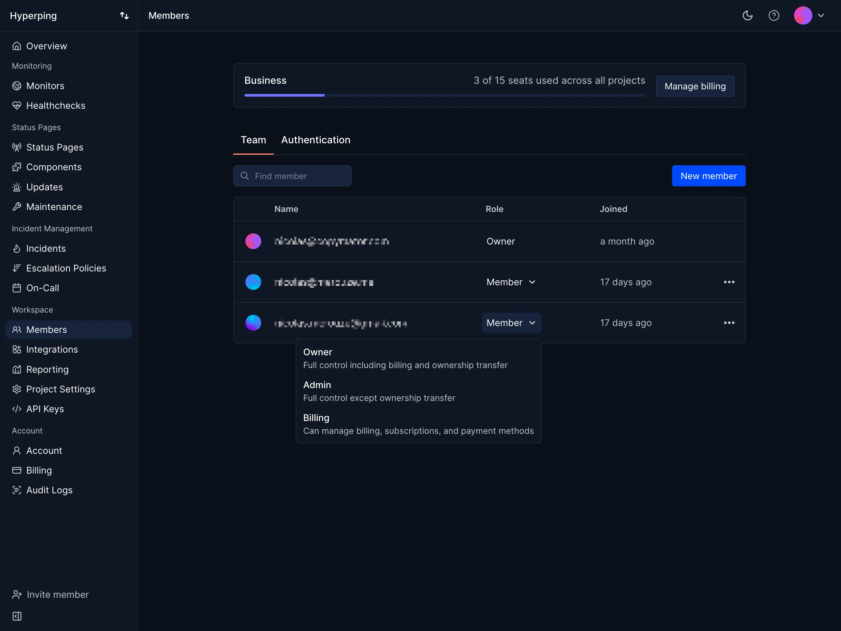
Task: Click the Components puzzle icon
Action: point(17,167)
